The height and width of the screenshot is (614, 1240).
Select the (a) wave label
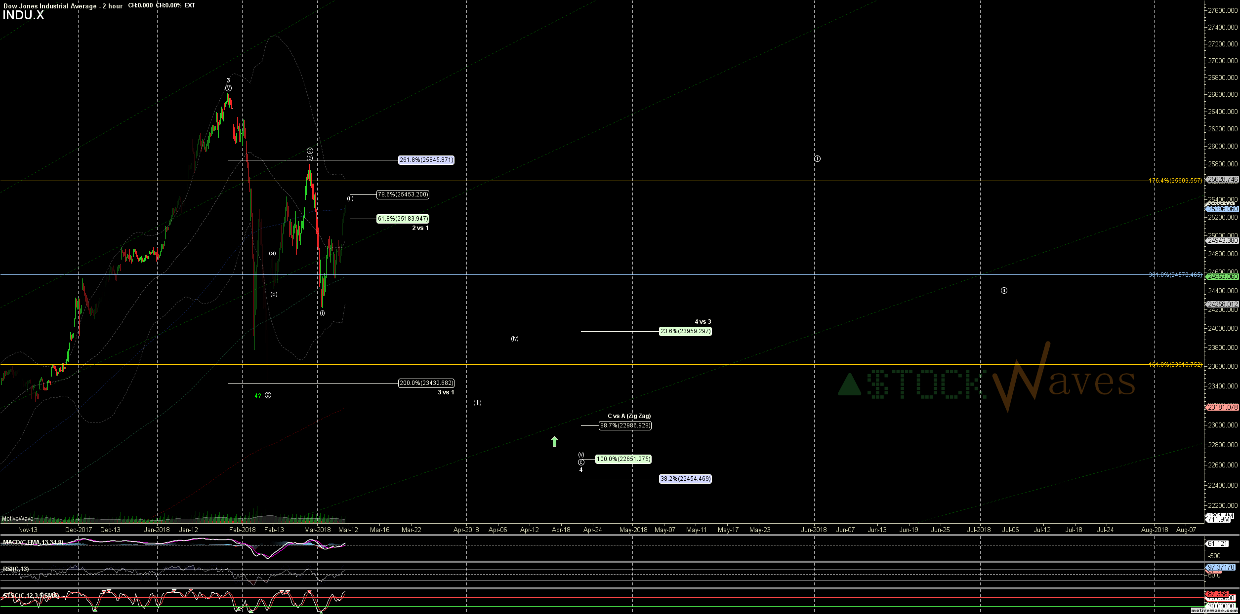[273, 253]
